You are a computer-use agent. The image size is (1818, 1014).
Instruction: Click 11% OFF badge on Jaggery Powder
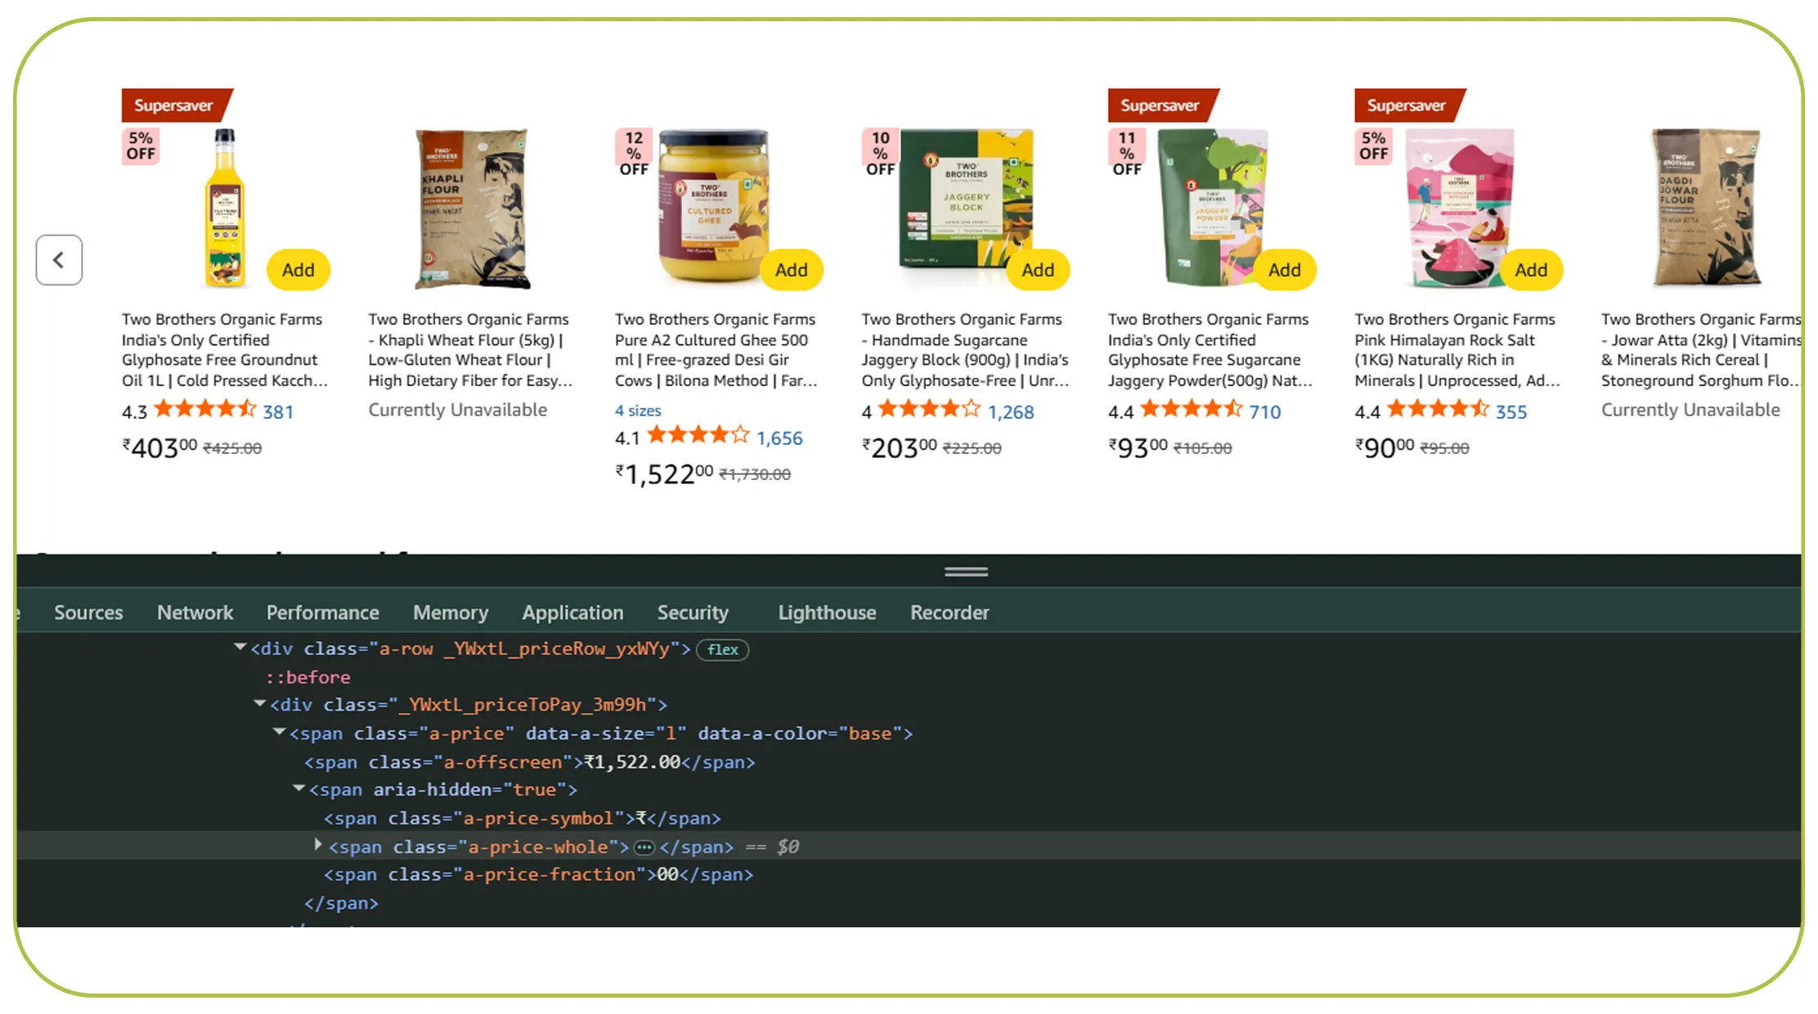(1127, 153)
